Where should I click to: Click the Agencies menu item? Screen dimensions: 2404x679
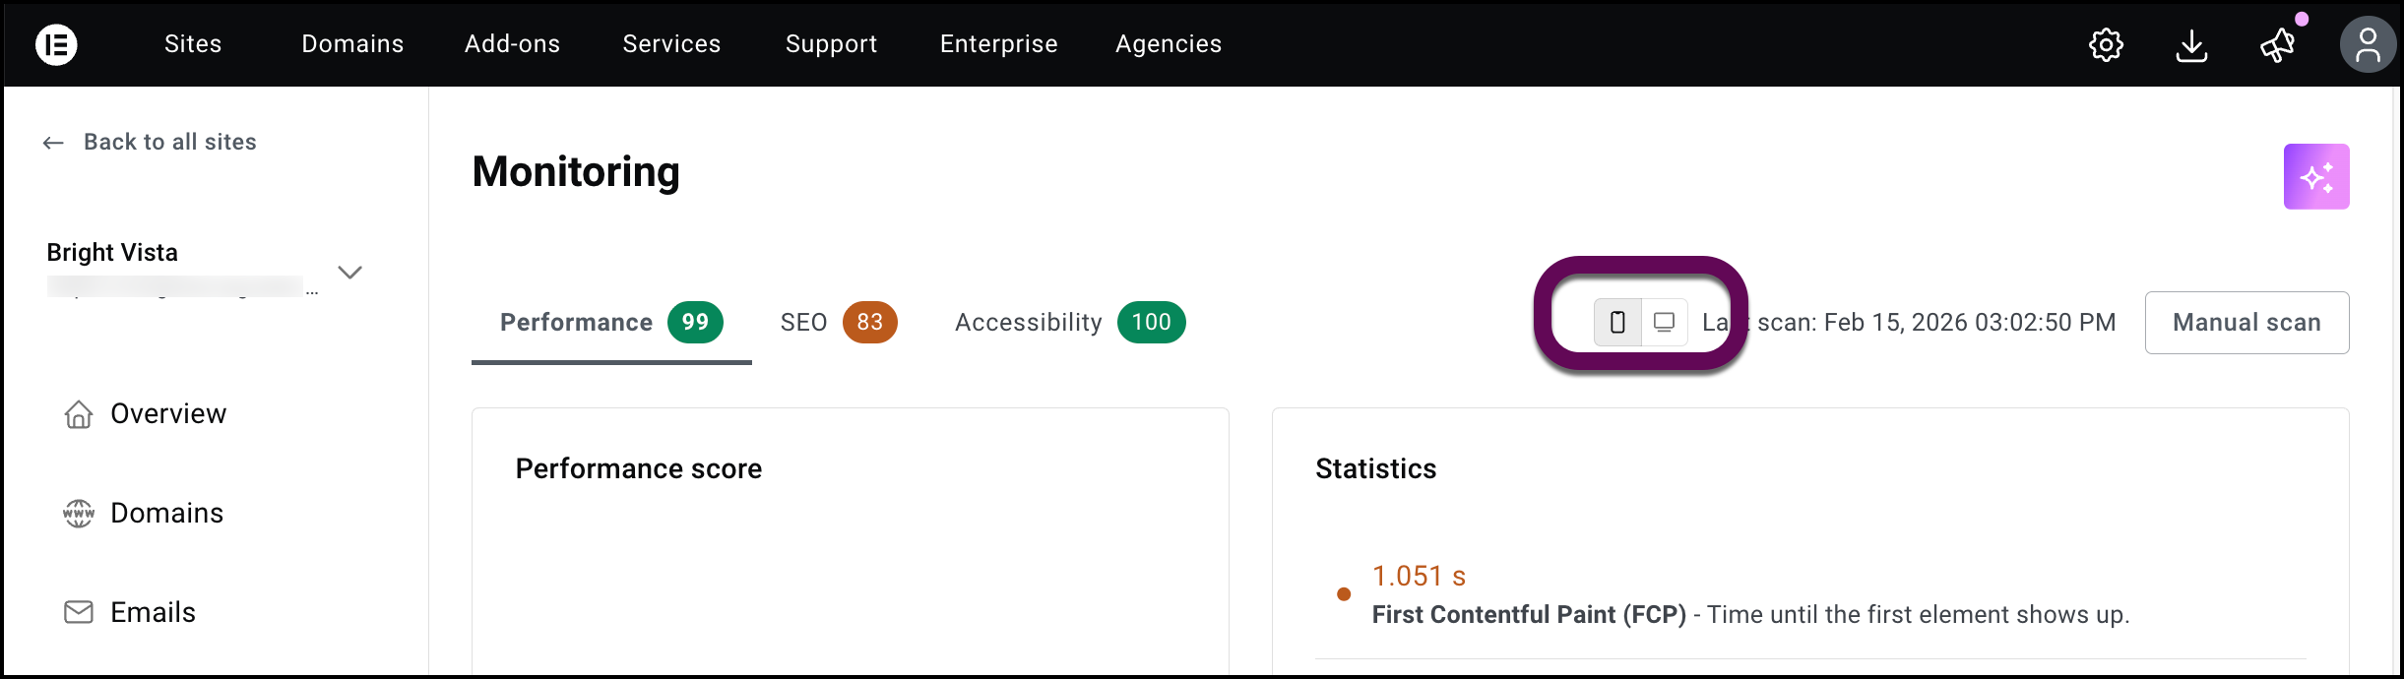[1168, 44]
